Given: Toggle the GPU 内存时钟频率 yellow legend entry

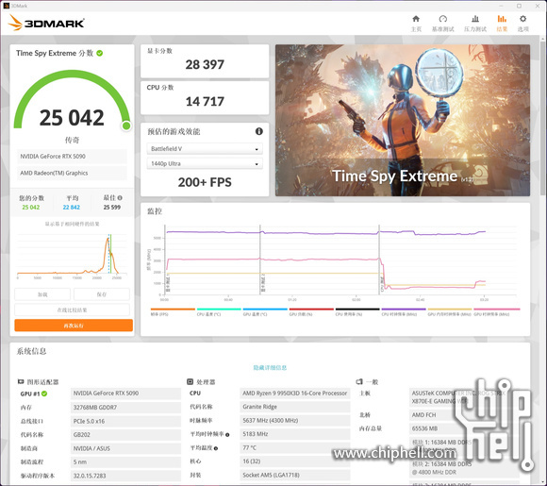Looking at the screenshot, I should tap(450, 311).
